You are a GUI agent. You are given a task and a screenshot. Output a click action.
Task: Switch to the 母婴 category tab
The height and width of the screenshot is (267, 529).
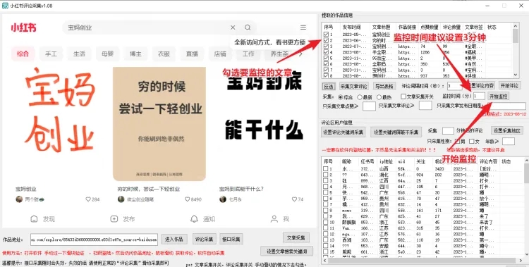click(x=107, y=54)
